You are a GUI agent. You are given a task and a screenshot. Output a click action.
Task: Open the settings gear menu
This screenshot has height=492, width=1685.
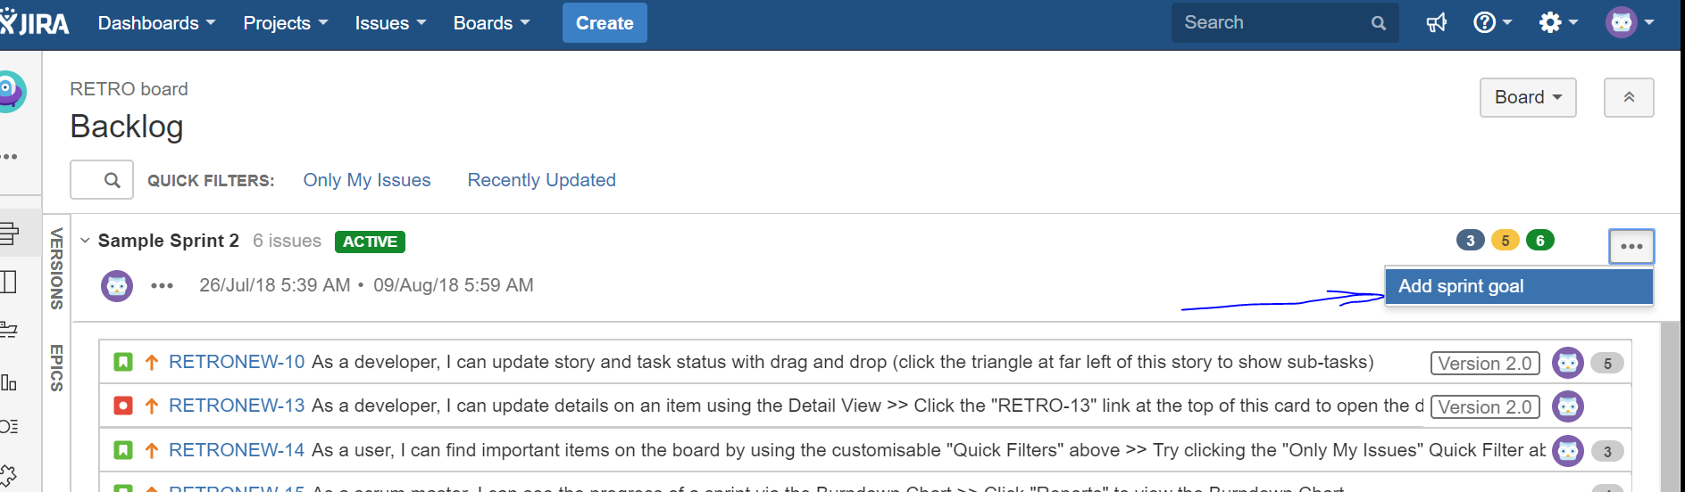[1558, 22]
